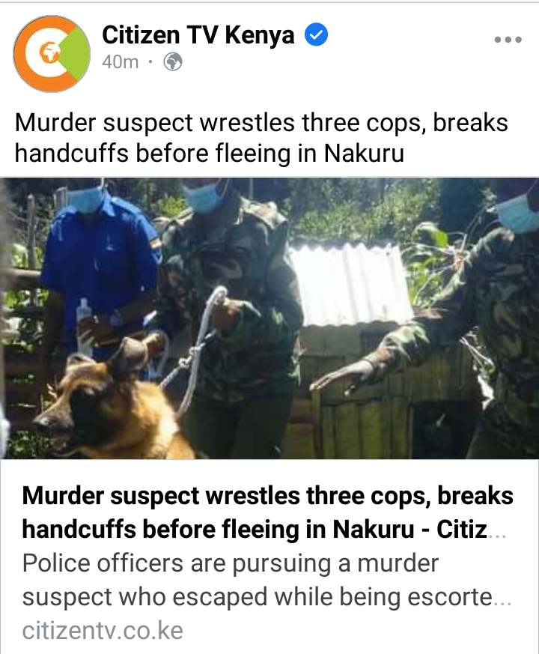Select the post caption about Nakuru suspect
Image resolution: width=539 pixels, height=654 pixels.
pyautogui.click(x=261, y=138)
